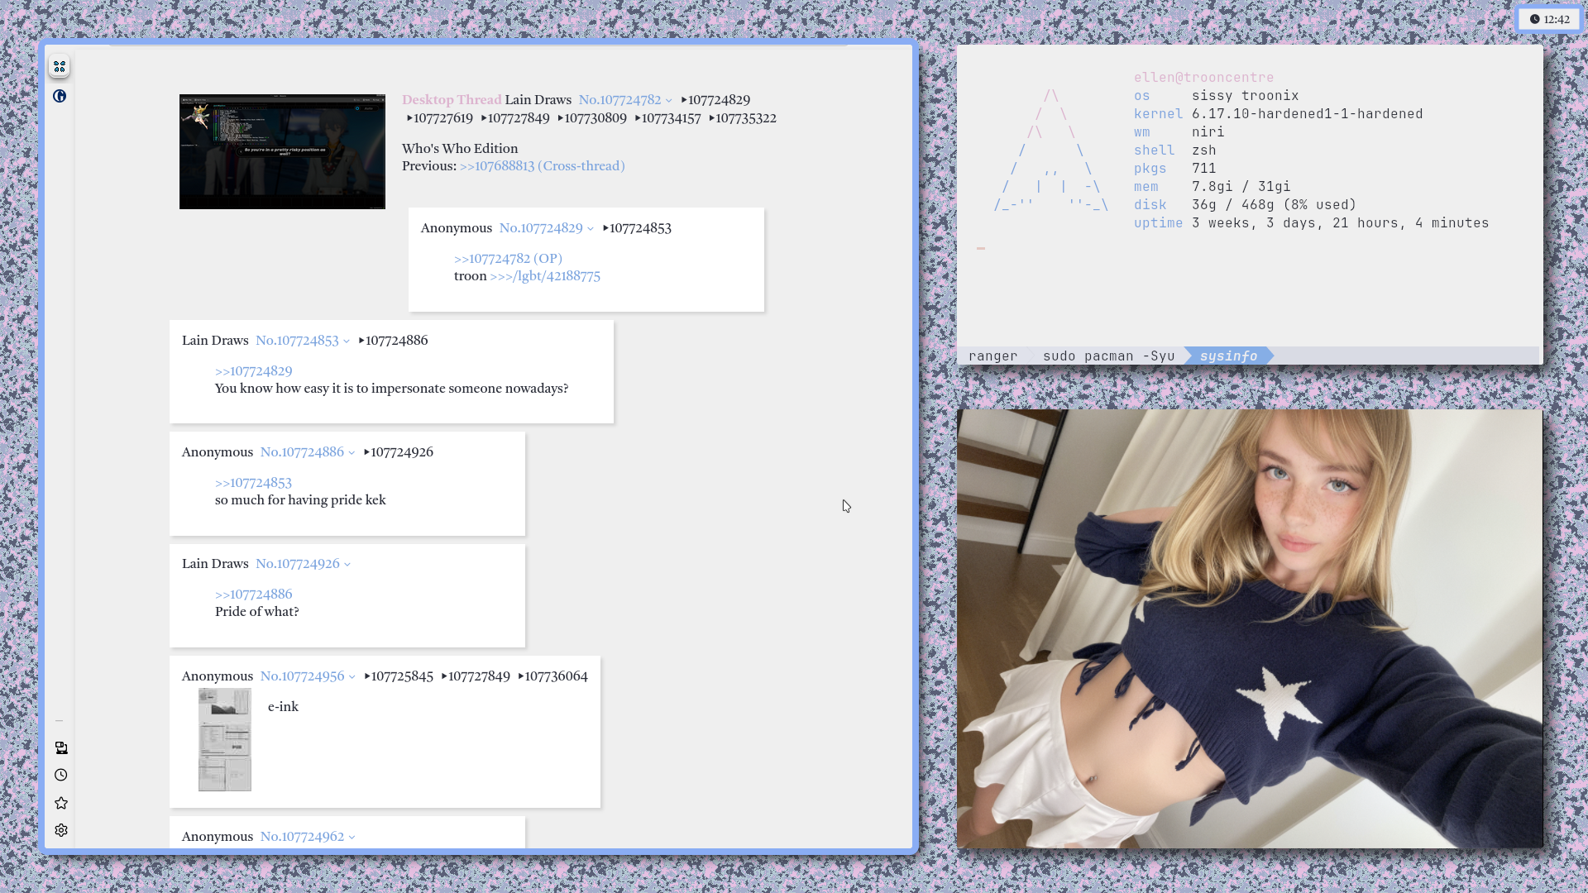Follow the >>107688813 (Cross-thread) link
1588x893 pixels.
click(x=542, y=166)
